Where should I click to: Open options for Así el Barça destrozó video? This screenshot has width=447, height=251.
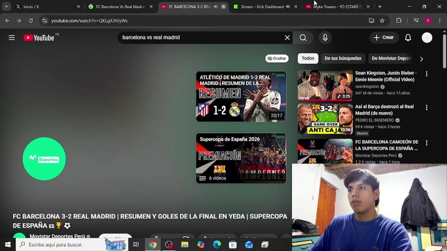pyautogui.click(x=426, y=108)
